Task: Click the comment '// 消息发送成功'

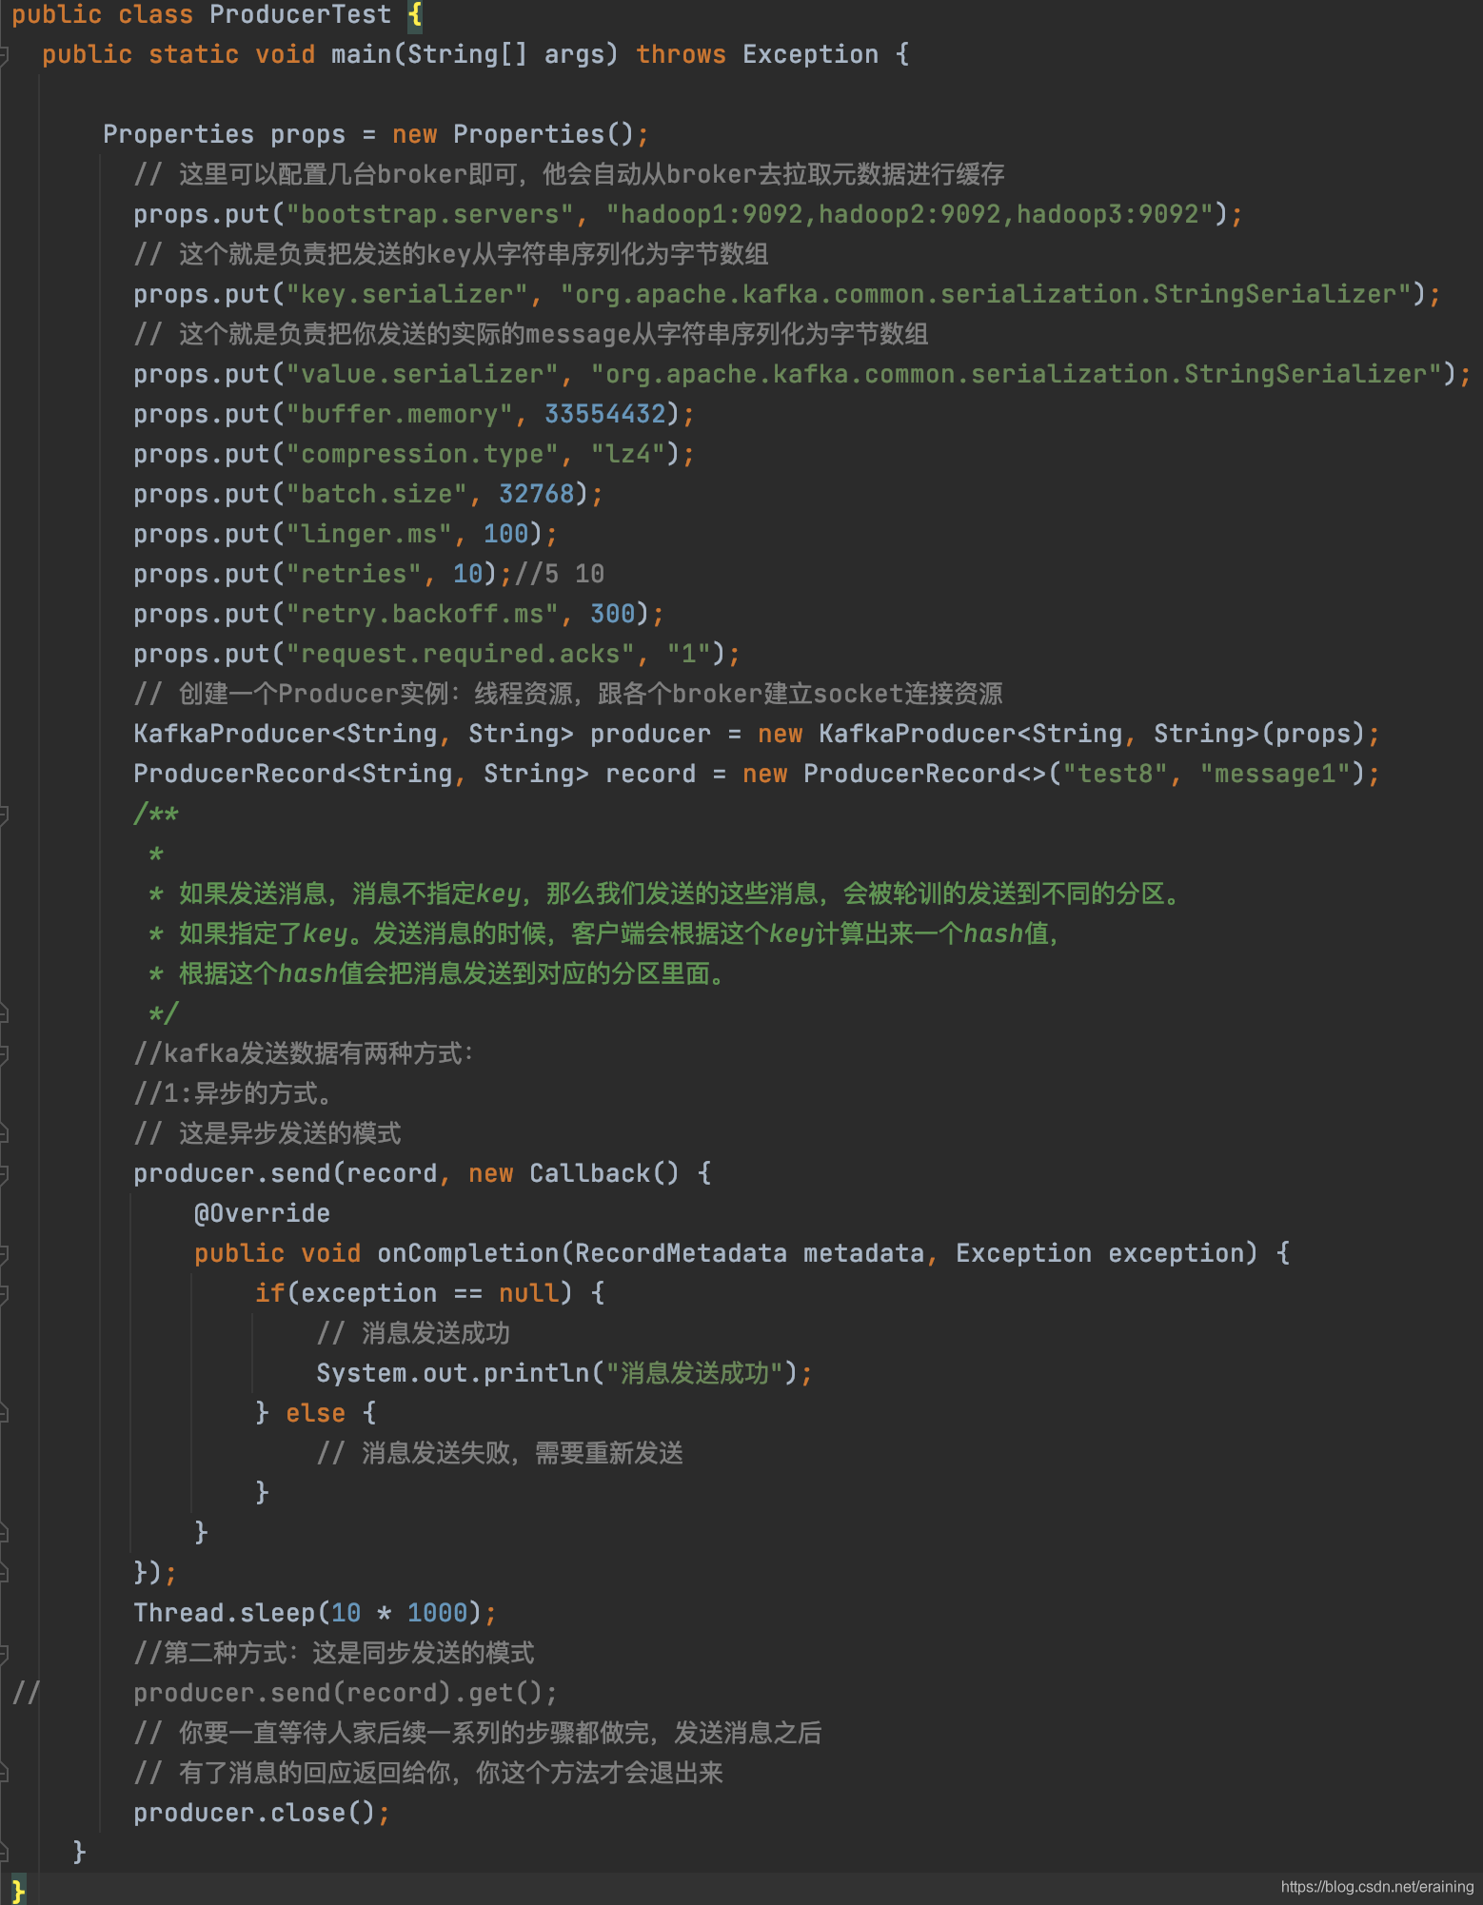Action: click(413, 1333)
